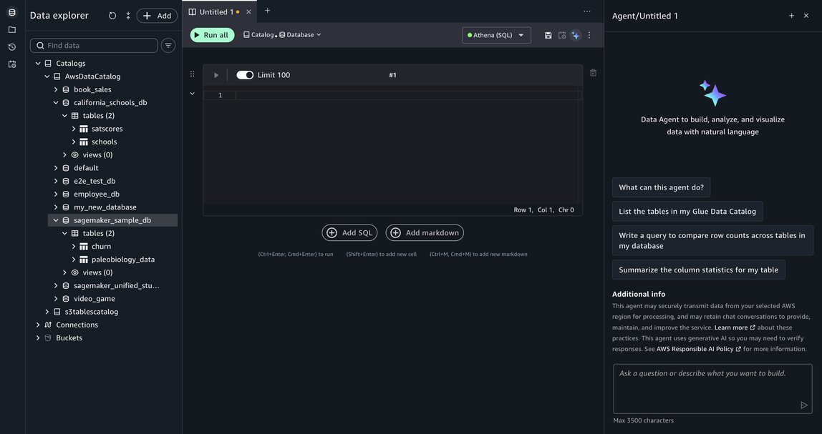Image resolution: width=822 pixels, height=434 pixels.
Task: Close the Agent panel
Action: point(806,16)
